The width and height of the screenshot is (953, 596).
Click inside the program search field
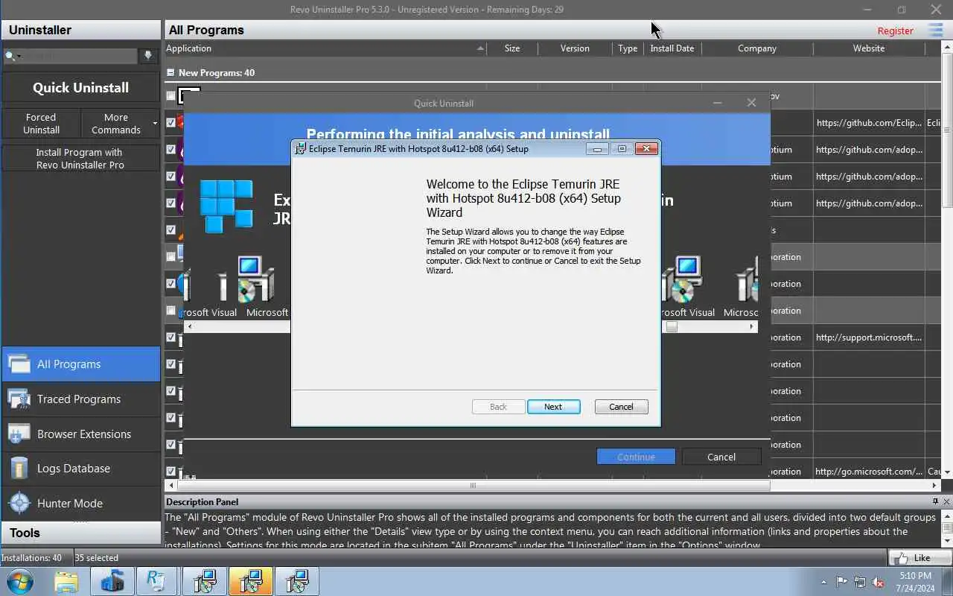[77, 56]
